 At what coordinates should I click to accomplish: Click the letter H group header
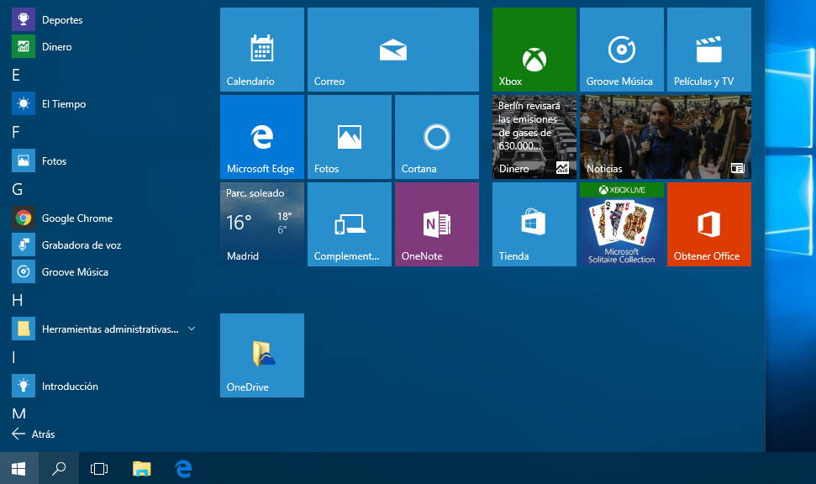click(17, 301)
